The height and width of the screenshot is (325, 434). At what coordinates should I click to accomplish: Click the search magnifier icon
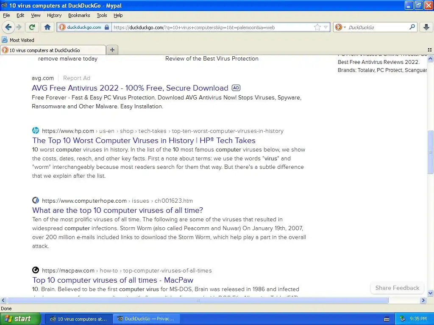click(x=412, y=27)
